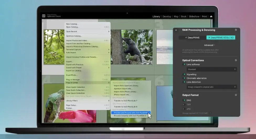Choose Preview and Process with DxO PureRAW 4

(131, 113)
